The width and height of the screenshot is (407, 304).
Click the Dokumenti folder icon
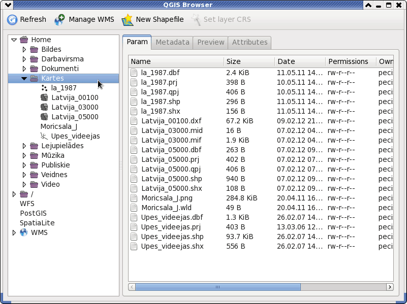click(34, 69)
